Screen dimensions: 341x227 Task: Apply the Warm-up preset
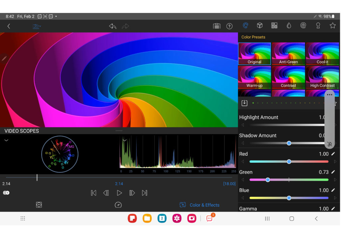[254, 77]
